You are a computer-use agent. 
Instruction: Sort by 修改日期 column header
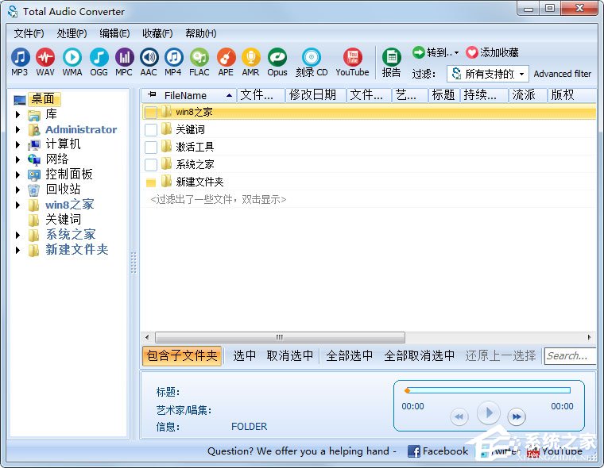coord(316,95)
